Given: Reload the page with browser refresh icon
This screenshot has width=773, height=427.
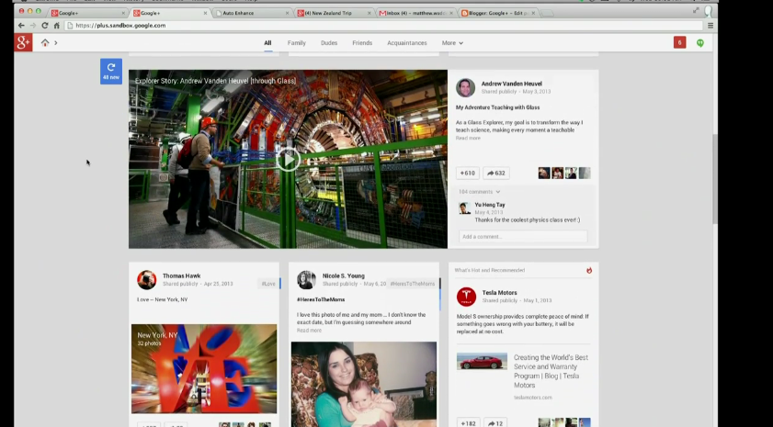Looking at the screenshot, I should point(45,26).
